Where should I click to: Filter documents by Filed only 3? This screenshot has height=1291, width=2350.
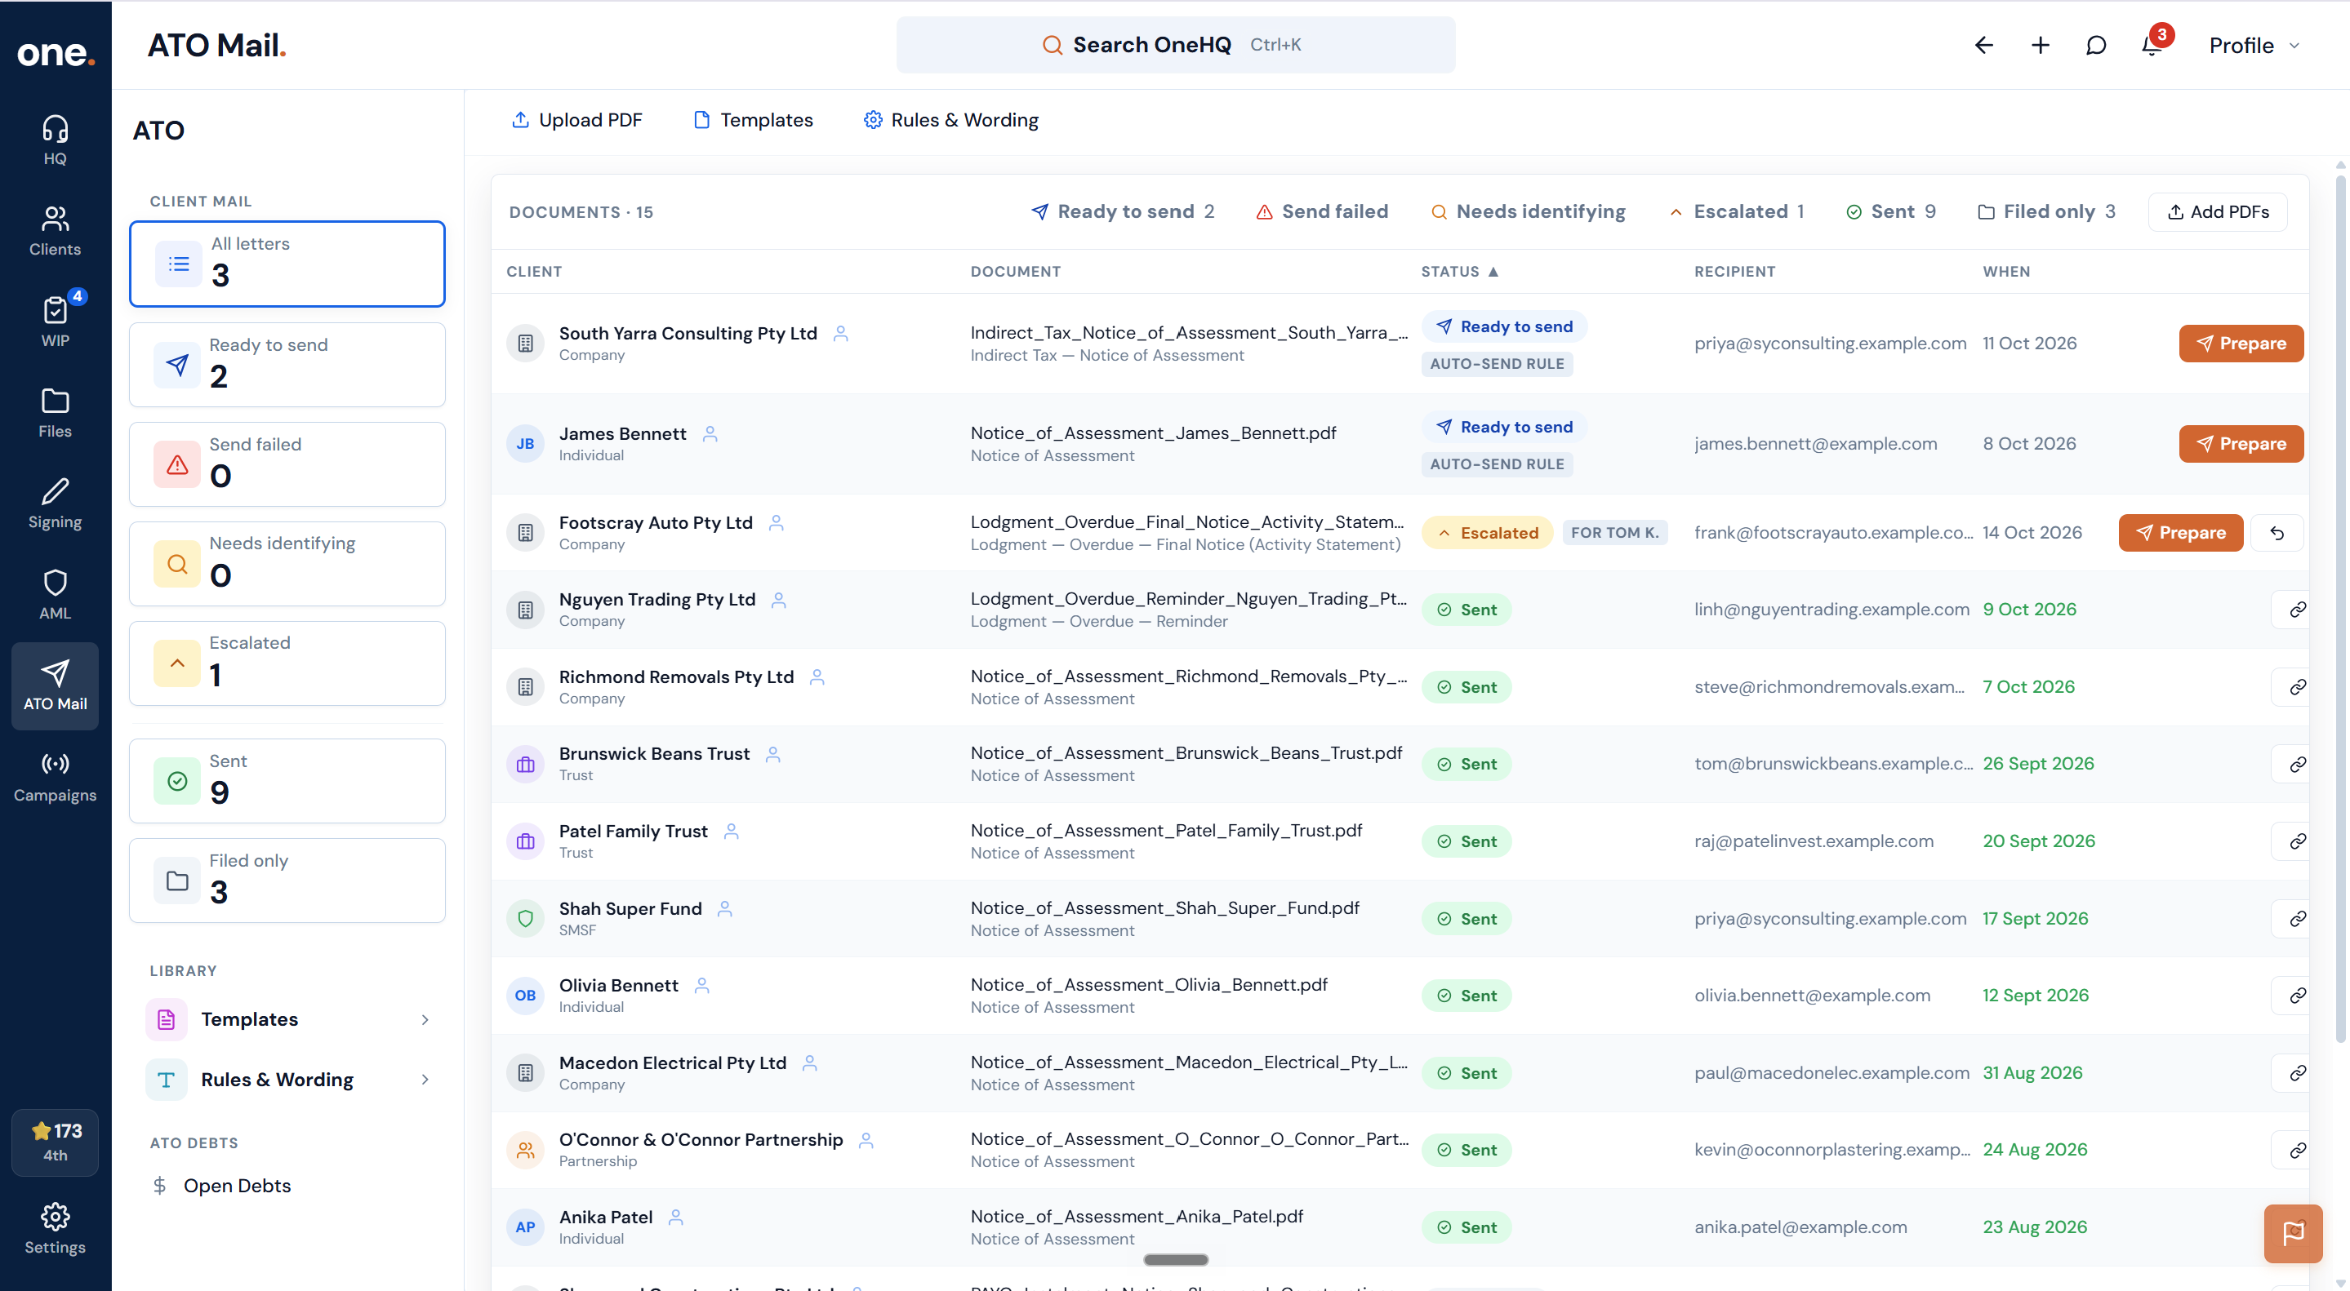(2046, 211)
